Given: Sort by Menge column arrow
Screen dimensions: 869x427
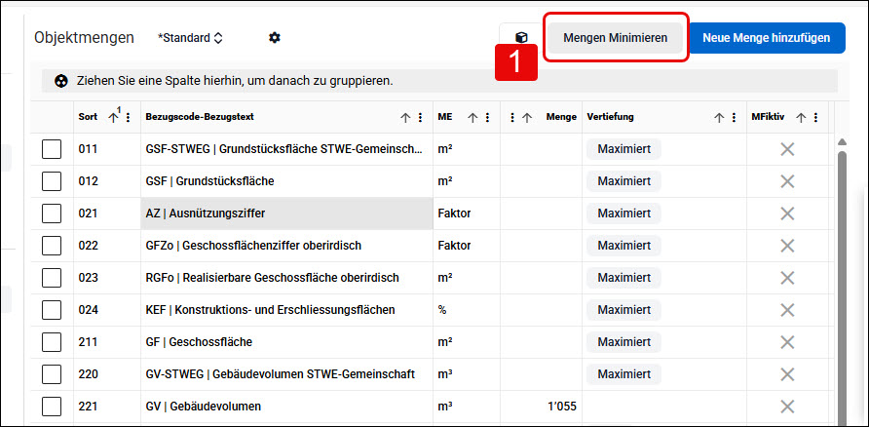Looking at the screenshot, I should (x=527, y=118).
